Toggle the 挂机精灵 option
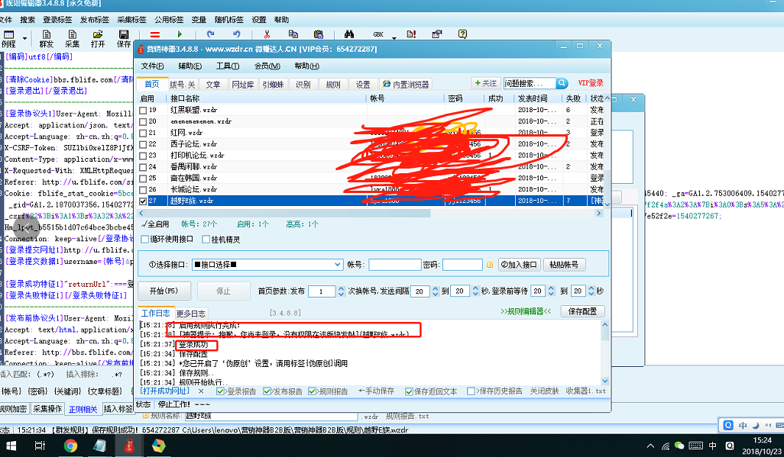The image size is (784, 457). (206, 240)
